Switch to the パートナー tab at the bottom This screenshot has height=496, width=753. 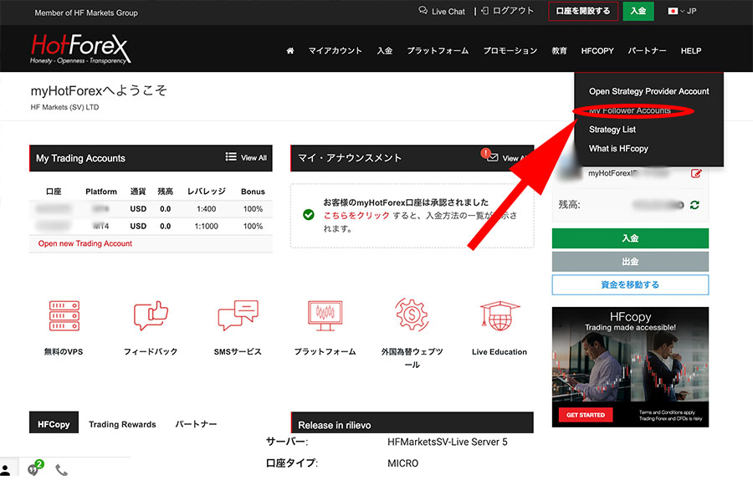click(x=196, y=424)
